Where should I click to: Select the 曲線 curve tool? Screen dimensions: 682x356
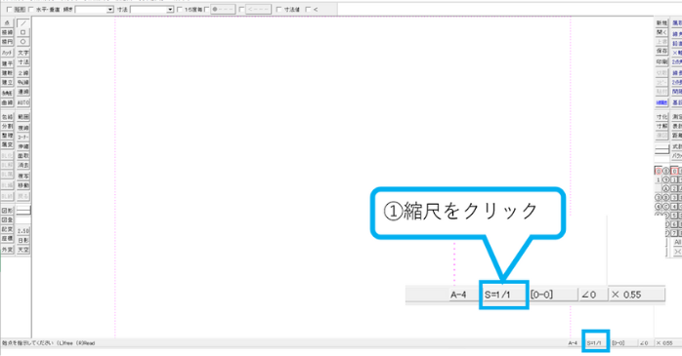pos(7,102)
